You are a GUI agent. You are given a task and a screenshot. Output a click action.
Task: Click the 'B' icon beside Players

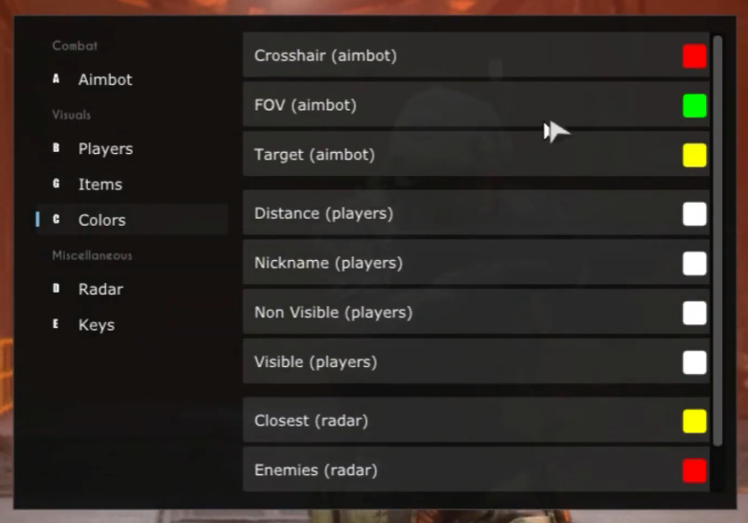click(x=55, y=148)
